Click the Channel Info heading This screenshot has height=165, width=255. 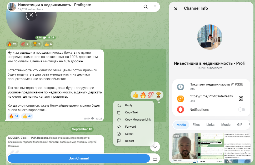(196, 8)
